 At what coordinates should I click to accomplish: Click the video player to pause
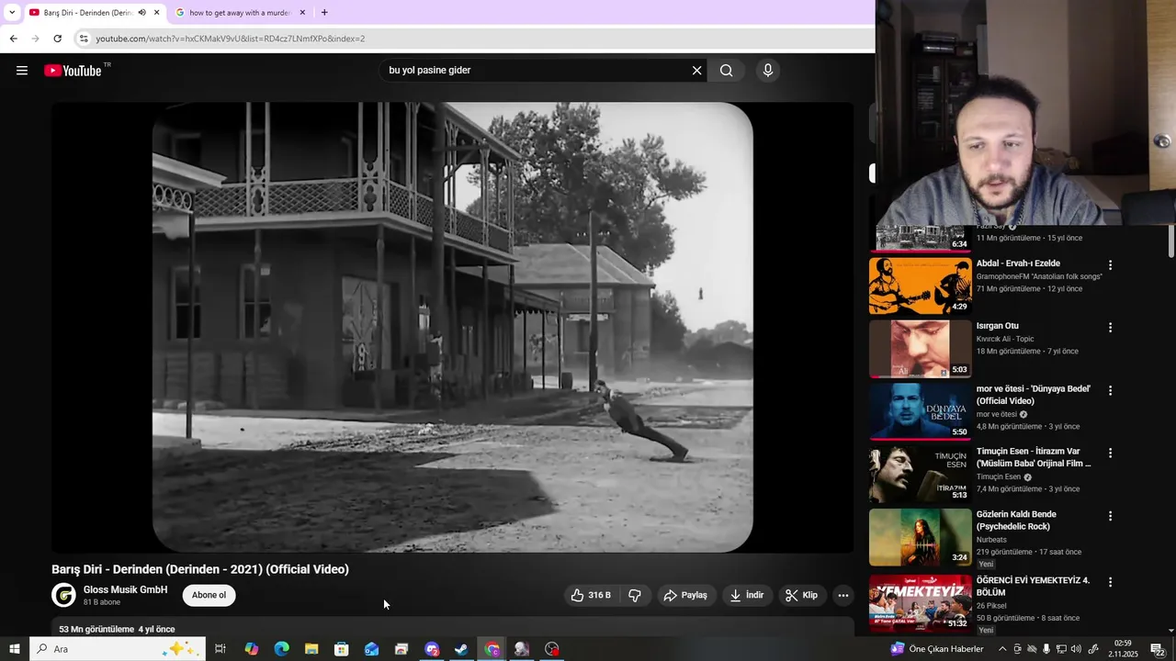[452, 327]
